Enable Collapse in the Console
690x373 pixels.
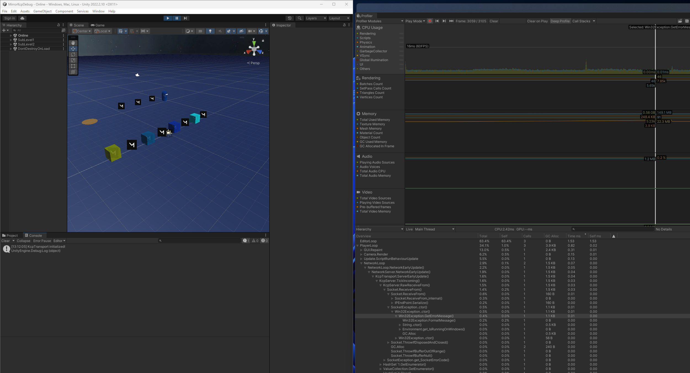click(x=23, y=241)
